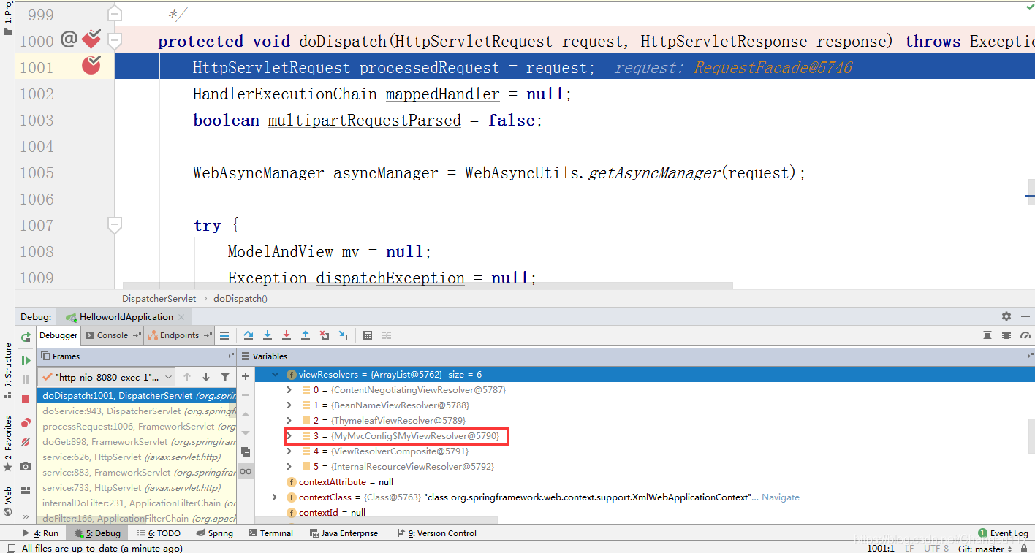
Task: Toggle Mute Breakpoints icon
Action: tap(26, 441)
